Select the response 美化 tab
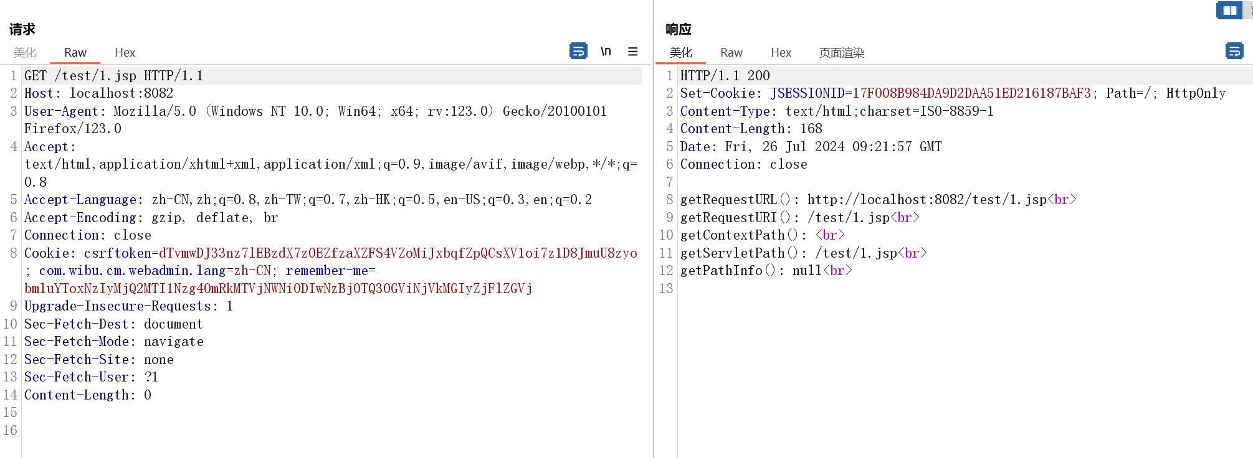 [681, 53]
